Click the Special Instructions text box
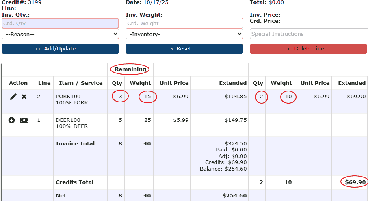Image resolution: width=368 pixels, height=201 pixels. coord(309,34)
